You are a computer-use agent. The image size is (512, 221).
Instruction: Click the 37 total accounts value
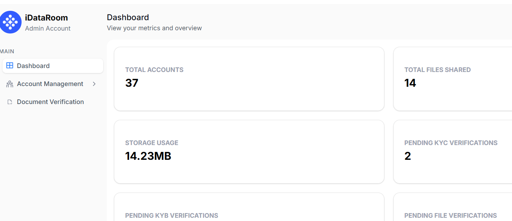(x=132, y=83)
